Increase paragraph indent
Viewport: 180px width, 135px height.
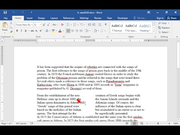[94, 25]
